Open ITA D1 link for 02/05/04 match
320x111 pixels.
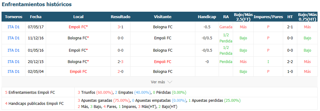[14, 72]
